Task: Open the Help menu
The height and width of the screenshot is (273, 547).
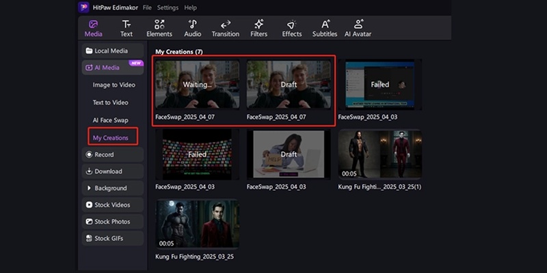Action: [x=191, y=8]
